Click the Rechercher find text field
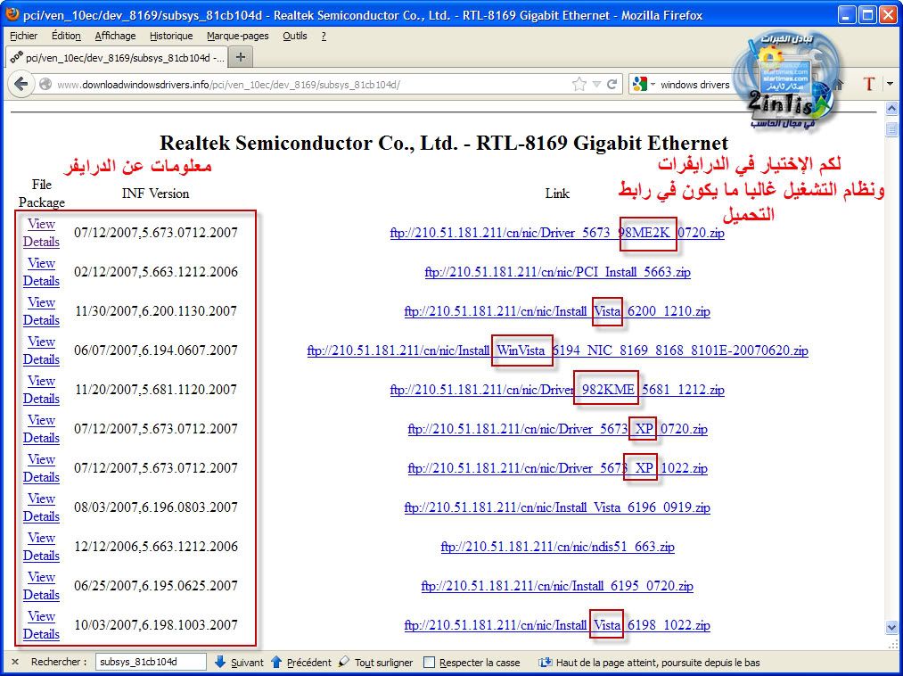Screen dimensions: 903x676 [x=151, y=662]
